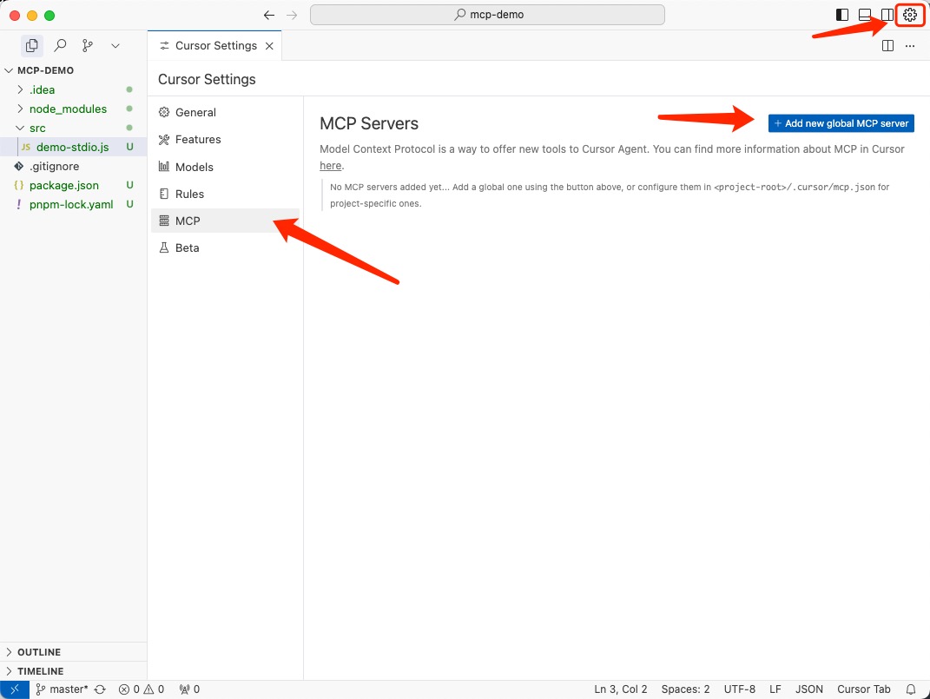Toggle the primary sidebar layout icon
This screenshot has height=699, width=930.
[841, 15]
